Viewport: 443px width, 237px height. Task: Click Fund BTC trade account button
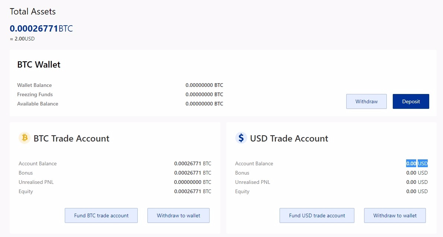pos(101,215)
